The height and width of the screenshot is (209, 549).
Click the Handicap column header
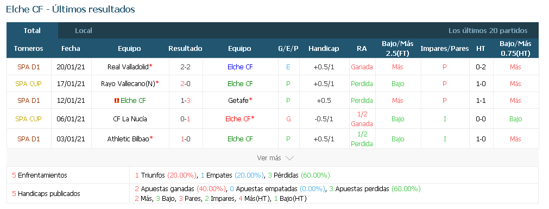point(324,49)
